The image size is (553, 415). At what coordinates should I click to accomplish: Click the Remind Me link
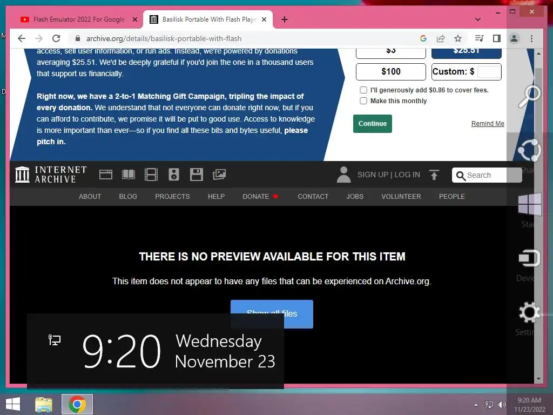tap(488, 124)
